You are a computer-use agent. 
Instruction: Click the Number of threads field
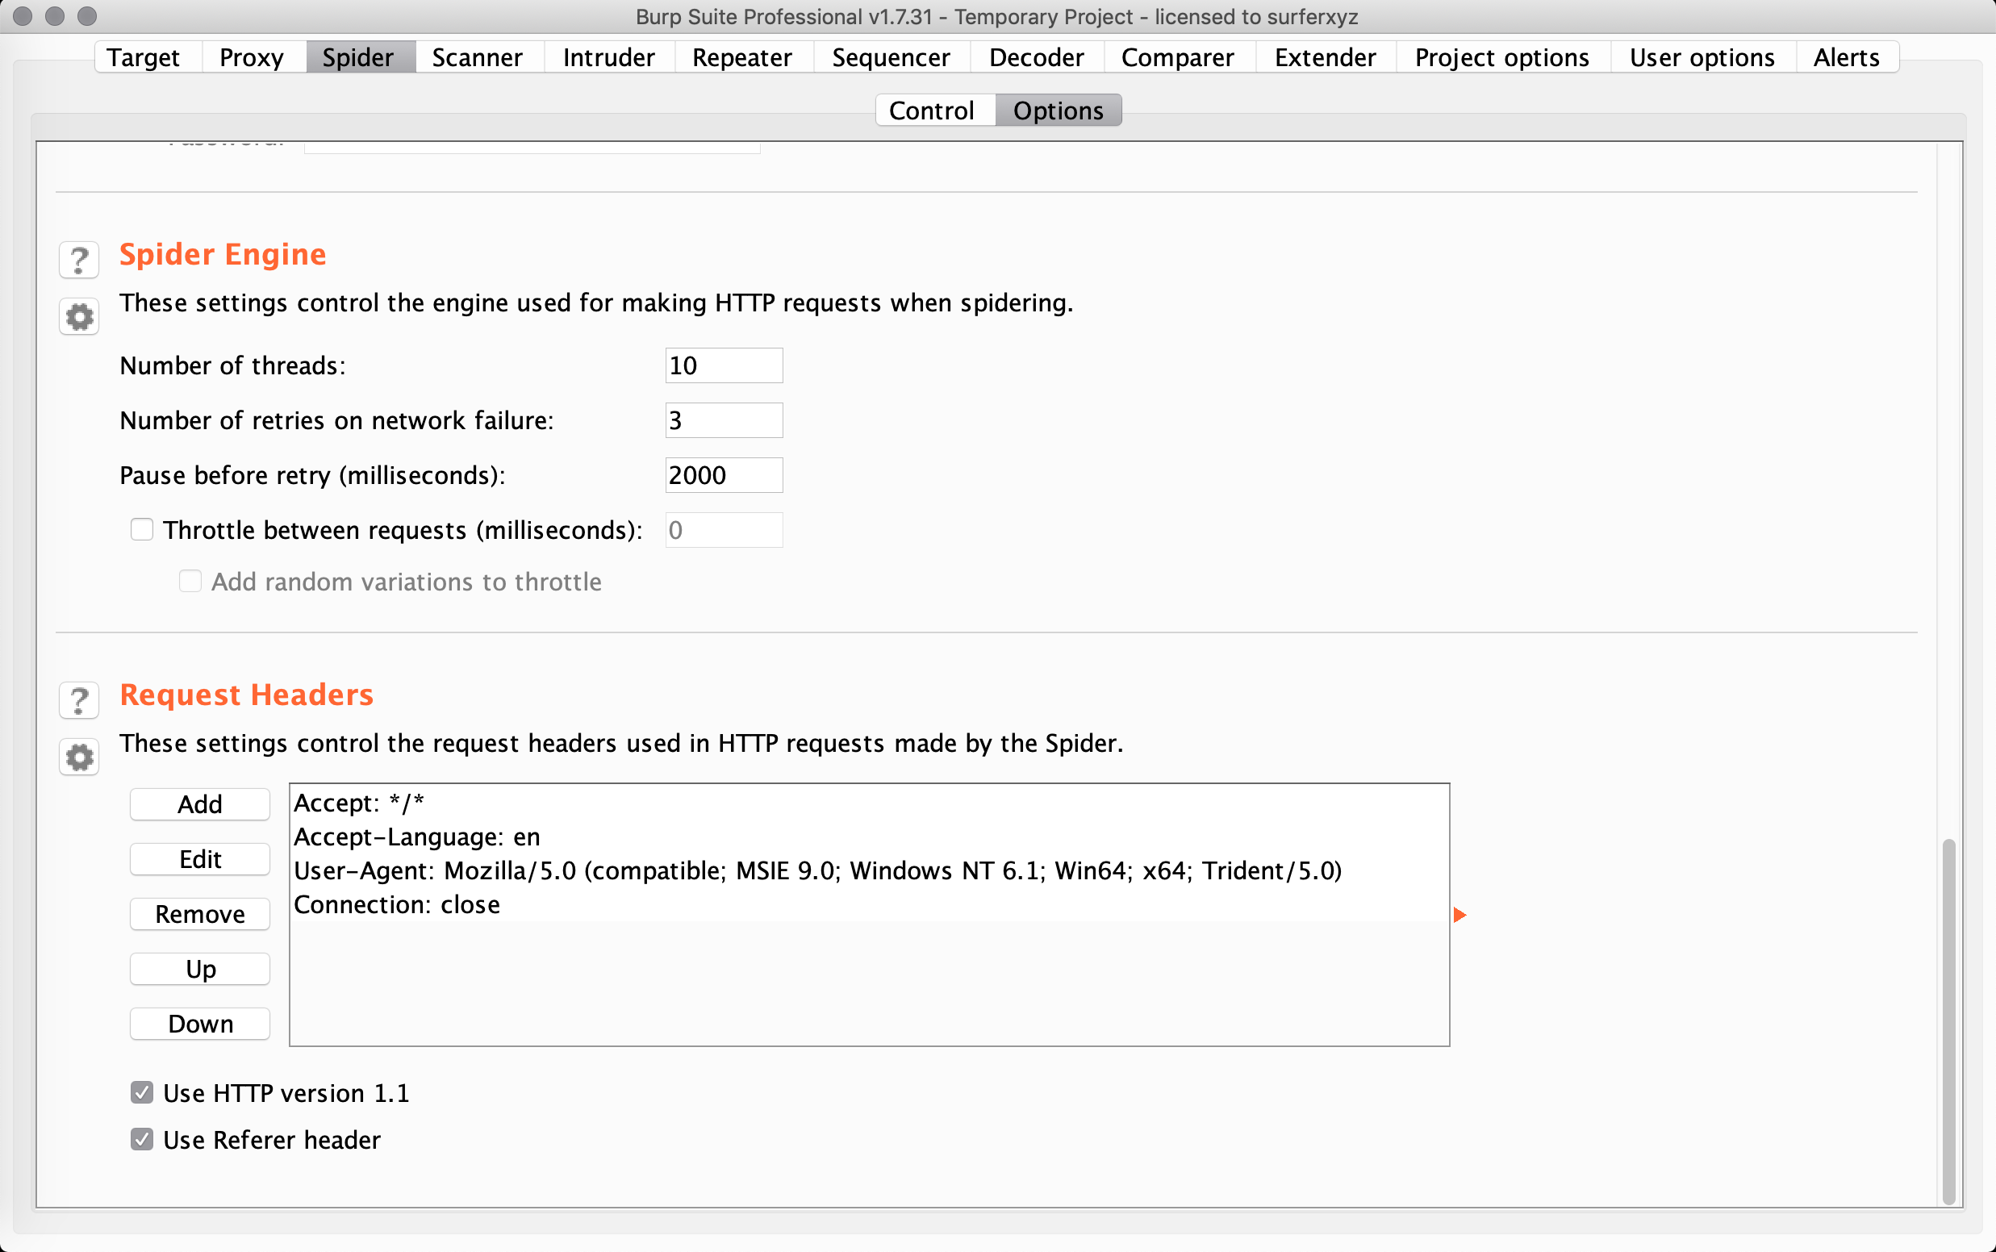pyautogui.click(x=723, y=366)
